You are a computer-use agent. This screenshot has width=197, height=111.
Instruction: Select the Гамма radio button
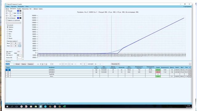point(7,31)
